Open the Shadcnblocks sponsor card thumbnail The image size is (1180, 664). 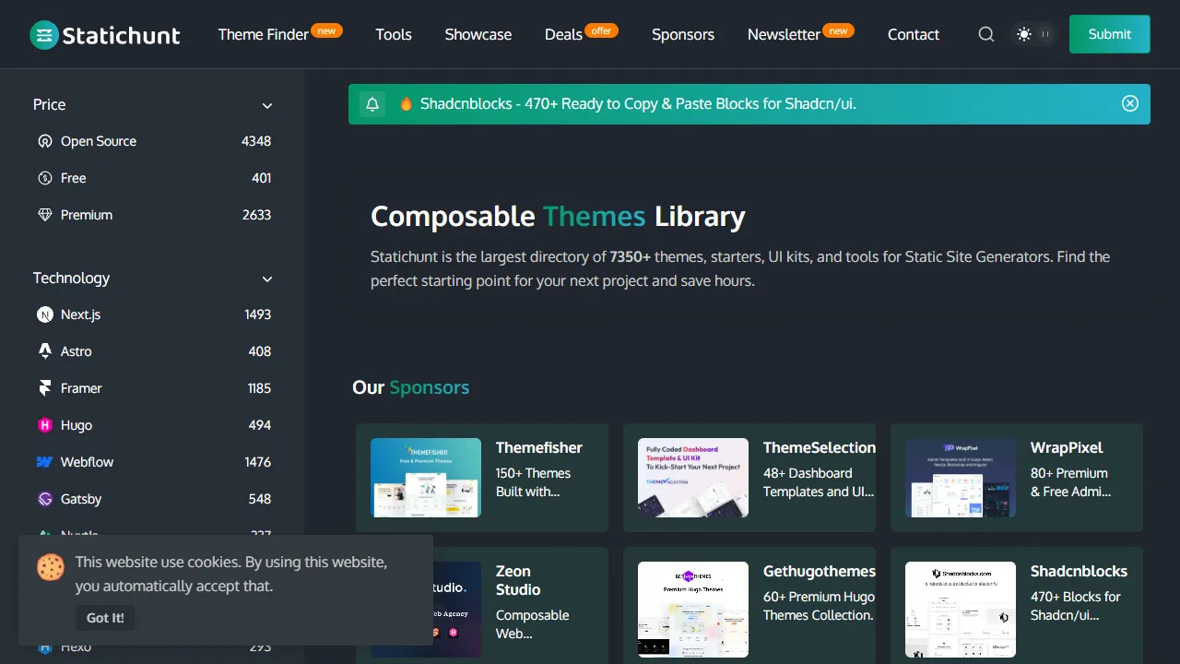tap(961, 610)
